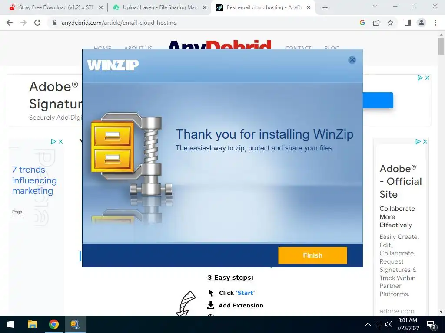Switch to UploadHaven File Sharing tab
The image size is (445, 333).
click(160, 7)
